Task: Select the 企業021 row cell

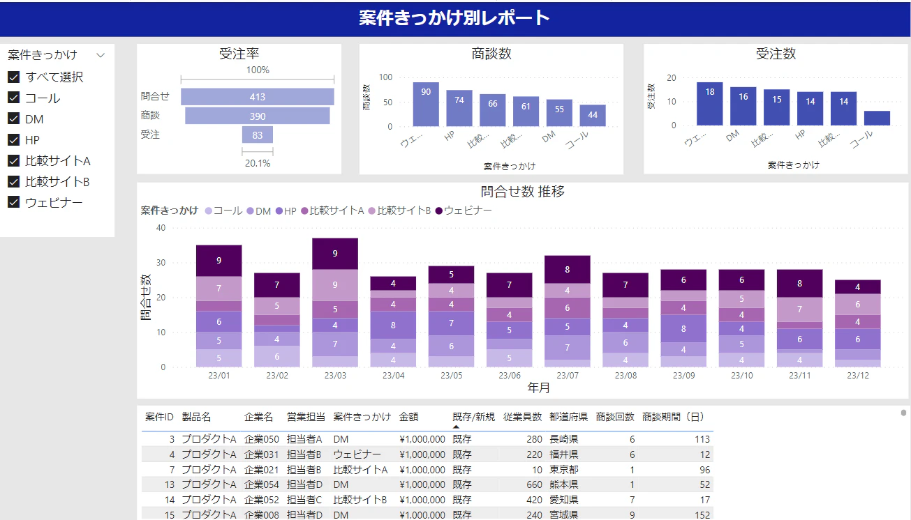Action: 262,470
